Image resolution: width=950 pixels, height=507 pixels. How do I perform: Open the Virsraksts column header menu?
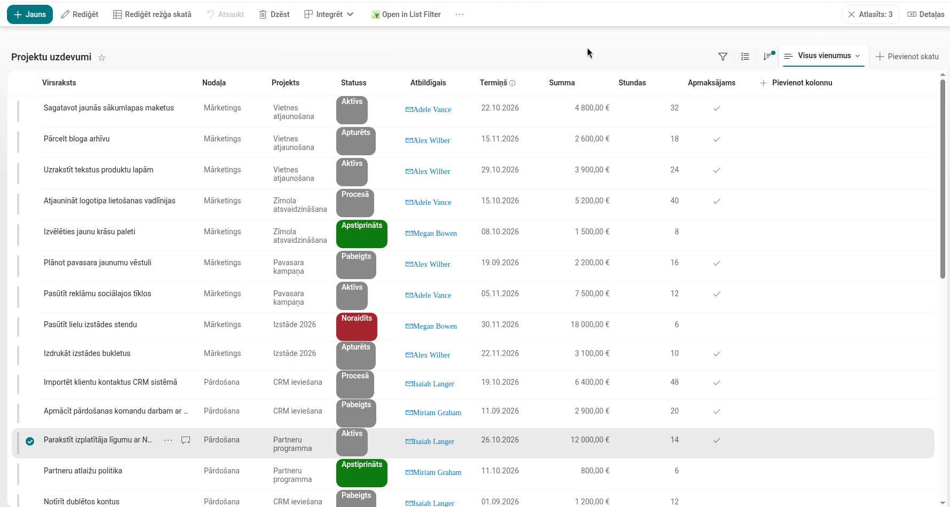pos(59,83)
